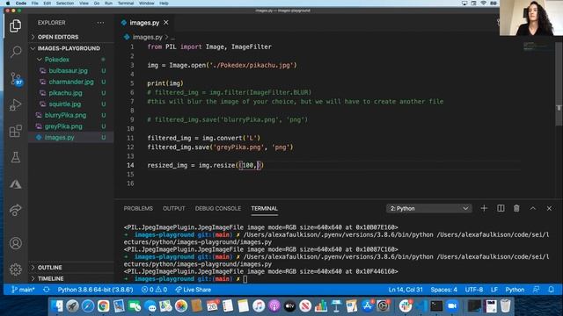Switch to the Problems tab
The height and width of the screenshot is (316, 563).
pyautogui.click(x=138, y=208)
